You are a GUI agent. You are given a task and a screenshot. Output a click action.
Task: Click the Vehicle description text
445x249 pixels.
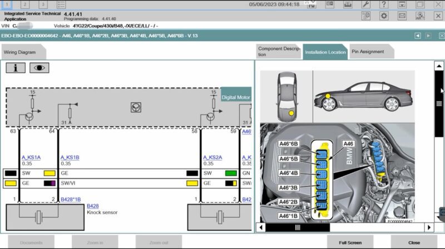[x=115, y=26]
